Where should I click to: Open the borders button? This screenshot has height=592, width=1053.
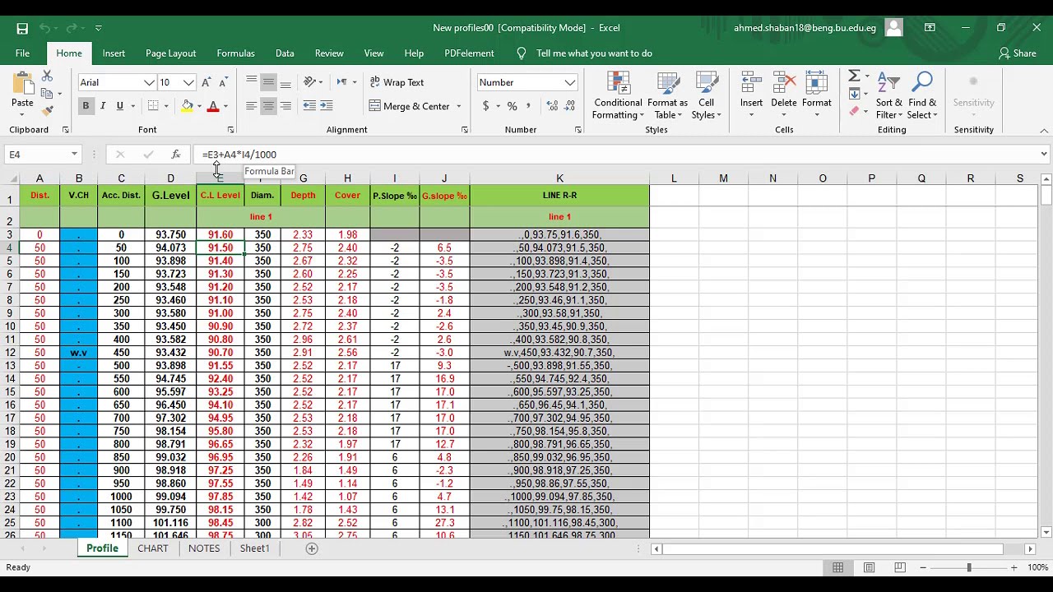153,106
